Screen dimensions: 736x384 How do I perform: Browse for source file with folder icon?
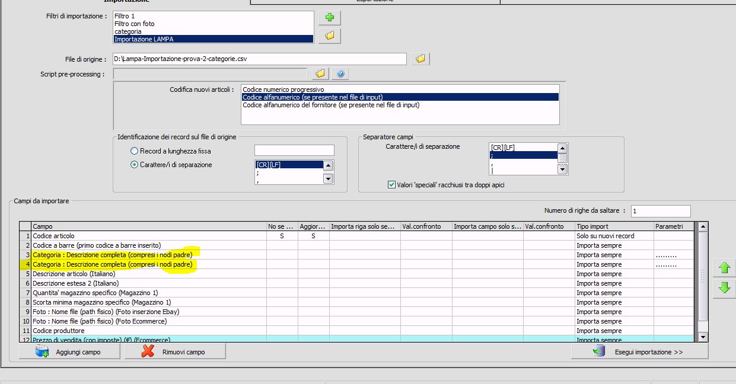(420, 59)
